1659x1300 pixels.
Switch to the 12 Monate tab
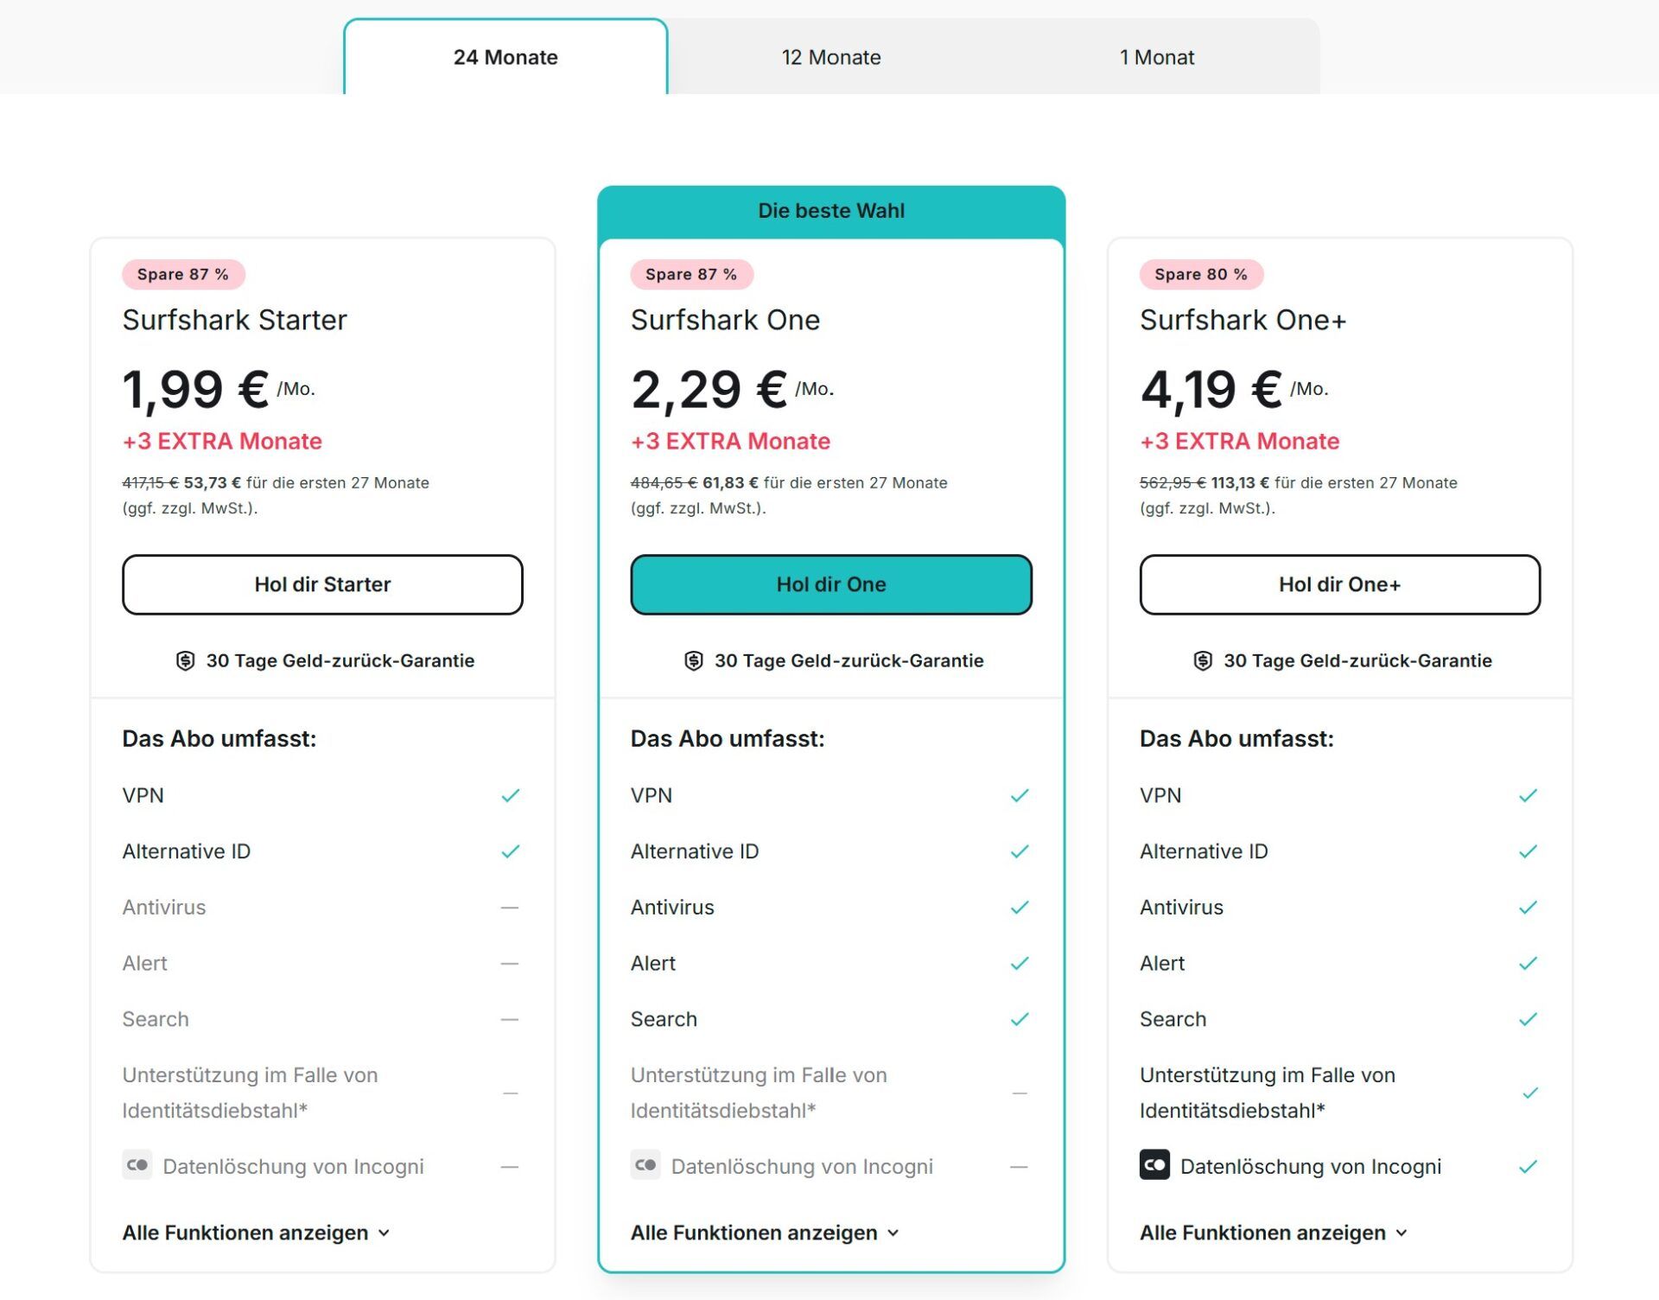click(x=830, y=56)
